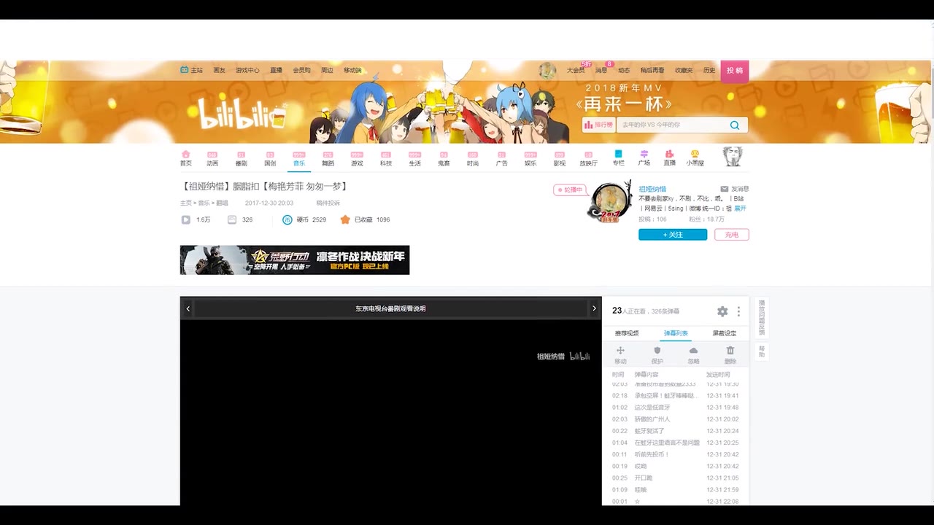Open 历史 history link
Screen dimensions: 934x525
pyautogui.click(x=709, y=70)
